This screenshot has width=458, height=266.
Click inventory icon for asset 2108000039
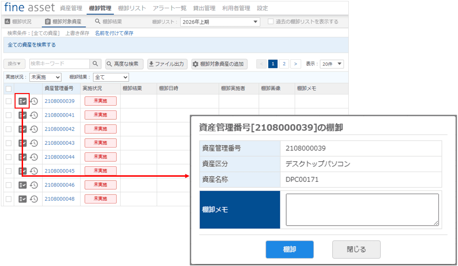[23, 101]
